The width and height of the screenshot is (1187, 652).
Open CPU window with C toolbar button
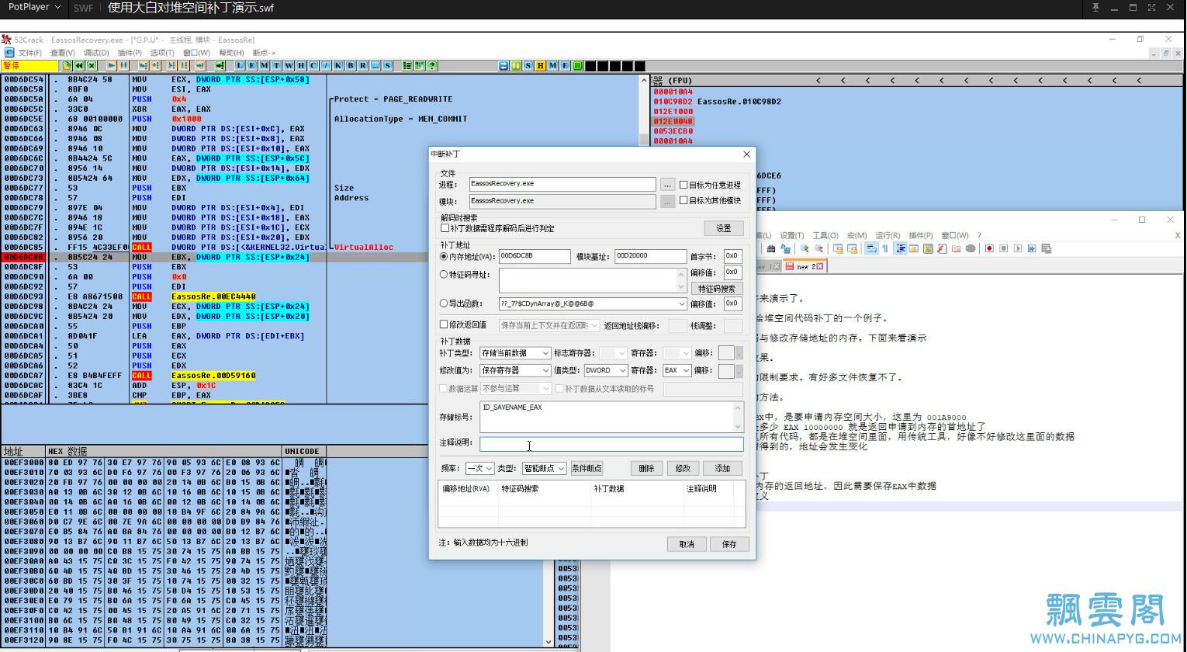point(313,65)
